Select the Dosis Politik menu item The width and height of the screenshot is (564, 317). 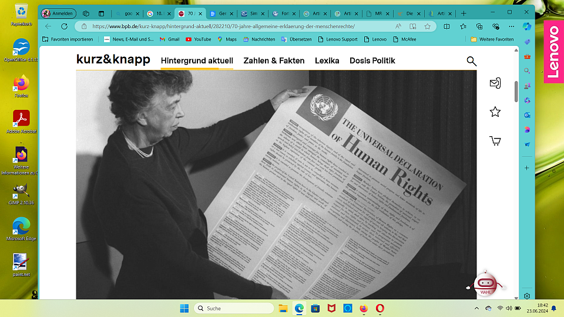point(372,60)
